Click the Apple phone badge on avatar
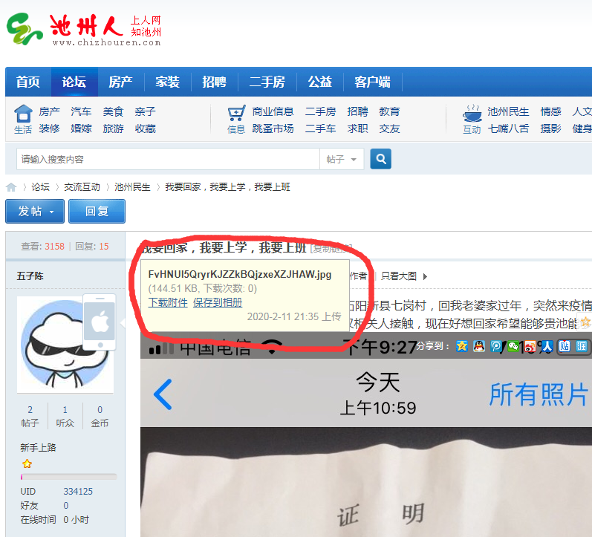Screen dimensions: 592x537 coord(100,322)
